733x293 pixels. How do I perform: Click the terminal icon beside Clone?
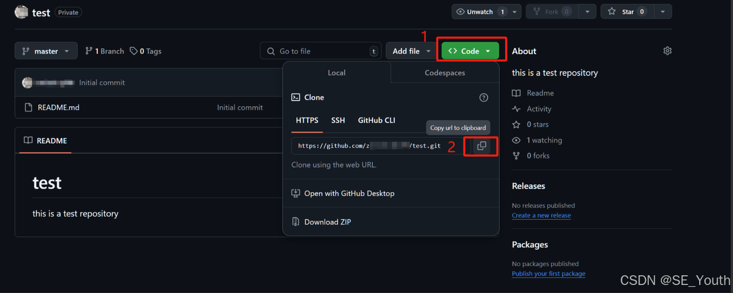pyautogui.click(x=295, y=97)
